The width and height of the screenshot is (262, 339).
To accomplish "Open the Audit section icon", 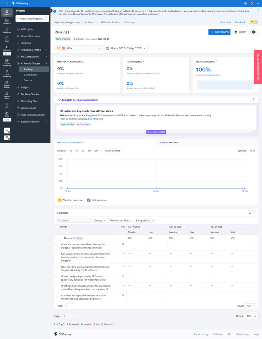I will coord(7,39).
